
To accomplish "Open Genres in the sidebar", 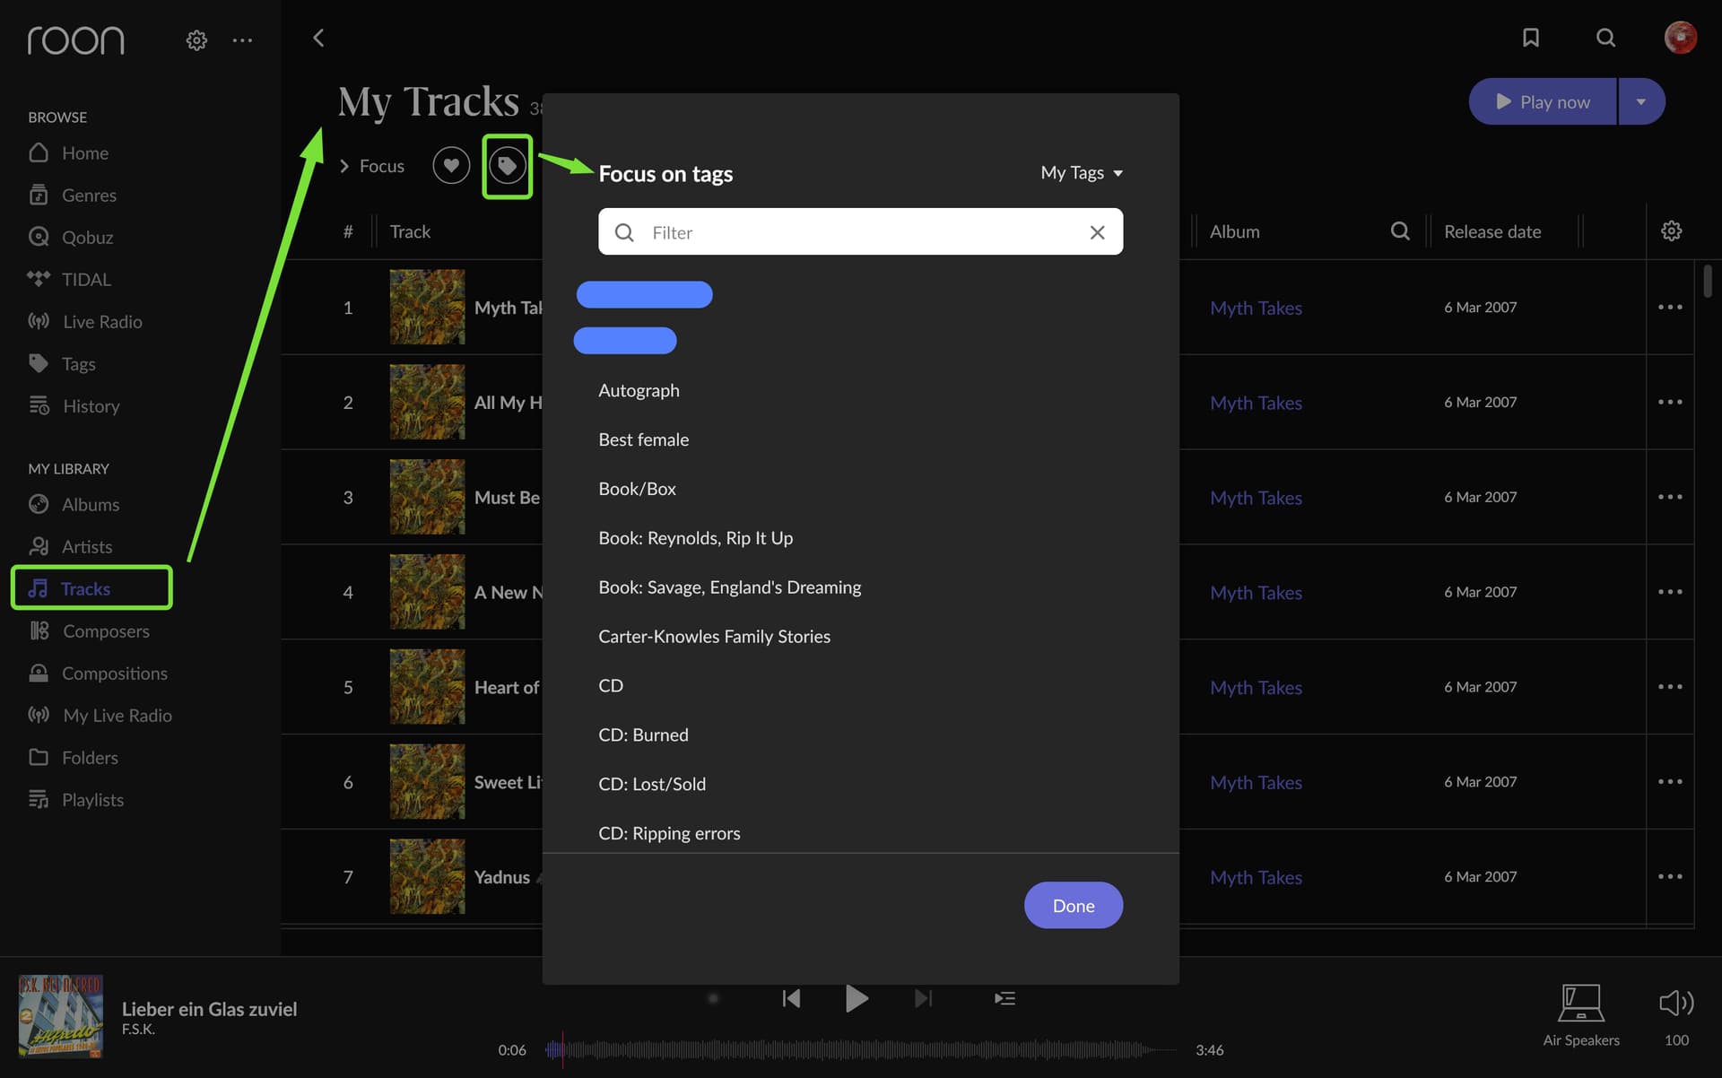I will pos(72,196).
